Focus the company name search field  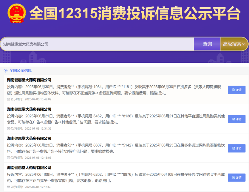click(x=97, y=44)
